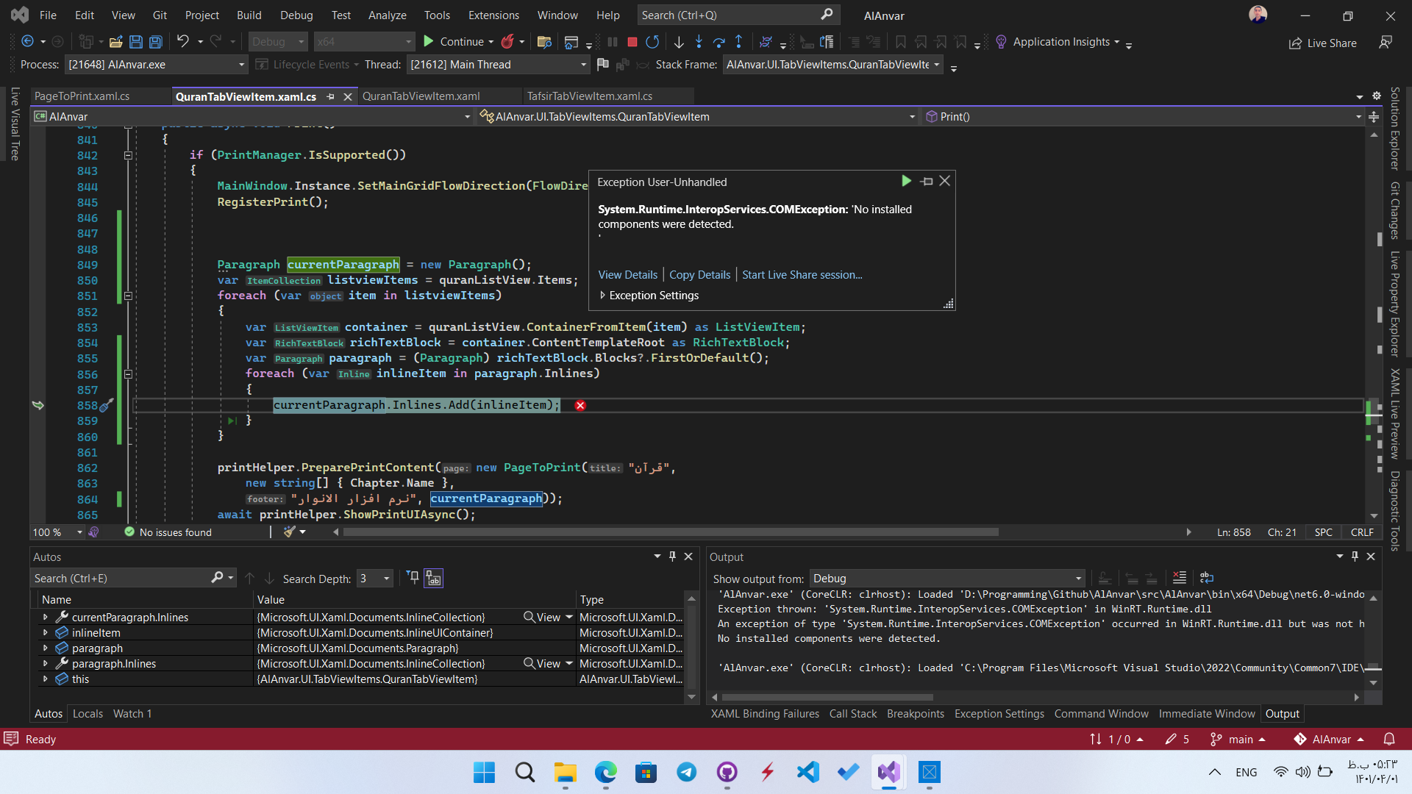
Task: Pin the Output window
Action: pyautogui.click(x=1354, y=557)
